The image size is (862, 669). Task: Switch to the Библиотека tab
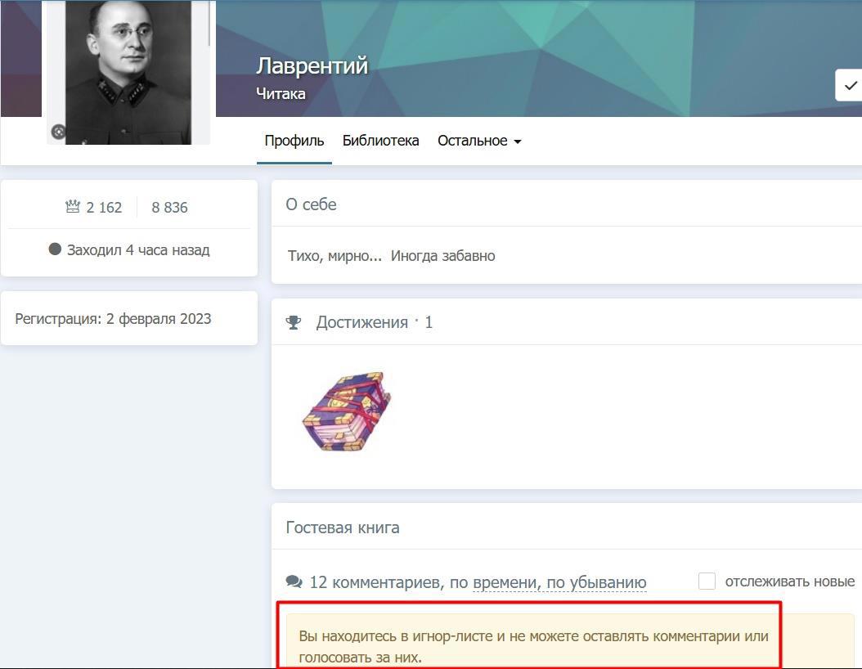tap(380, 141)
